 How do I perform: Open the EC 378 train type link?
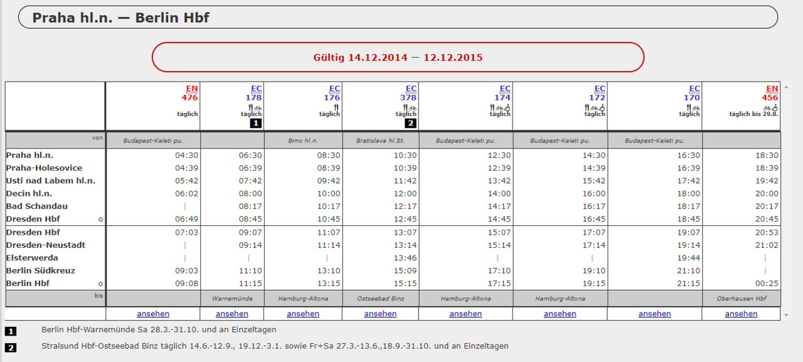[411, 89]
